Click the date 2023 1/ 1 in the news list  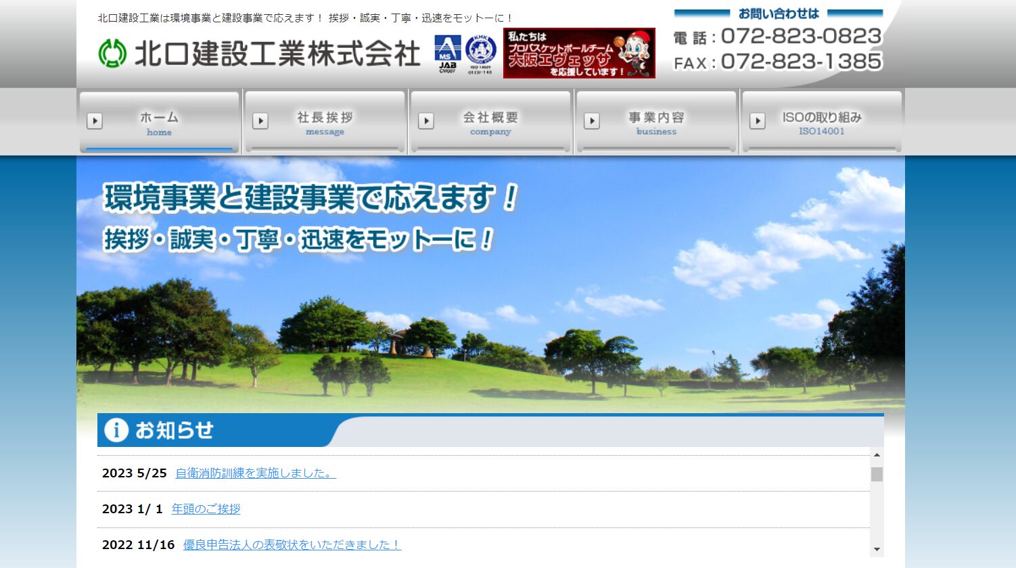click(133, 509)
